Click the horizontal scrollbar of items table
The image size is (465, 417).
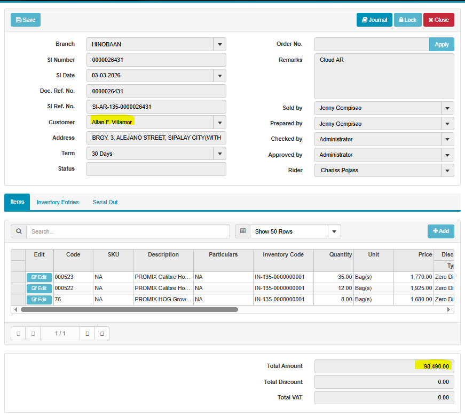(x=129, y=309)
